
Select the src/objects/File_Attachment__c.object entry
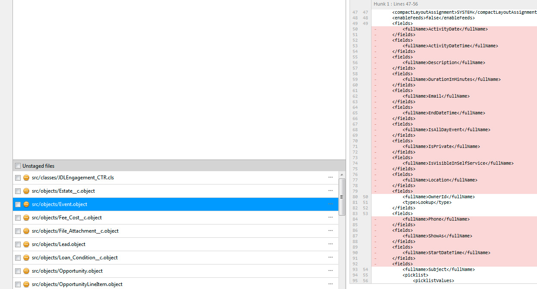tap(175, 231)
